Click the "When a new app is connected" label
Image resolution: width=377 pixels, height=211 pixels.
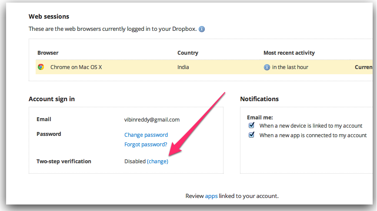tap(313, 135)
